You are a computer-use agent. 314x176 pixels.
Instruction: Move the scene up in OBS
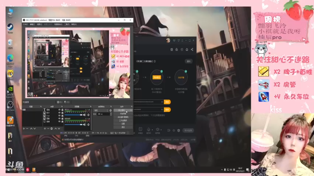31,129
